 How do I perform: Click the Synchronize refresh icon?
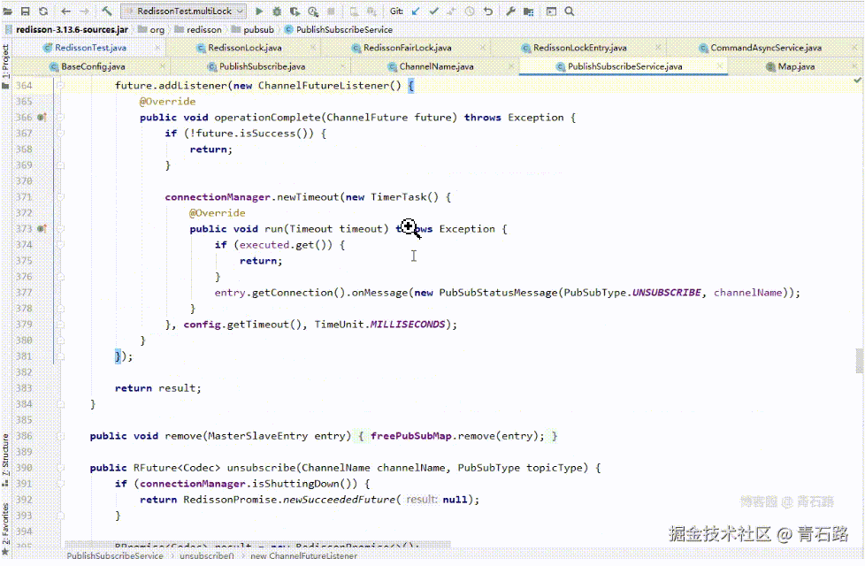point(43,11)
